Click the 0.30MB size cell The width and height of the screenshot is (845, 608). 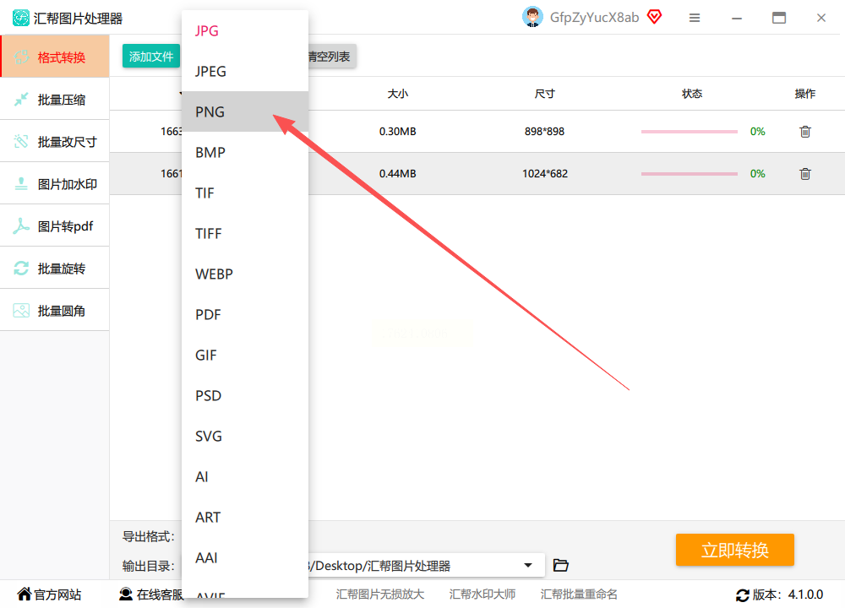397,132
